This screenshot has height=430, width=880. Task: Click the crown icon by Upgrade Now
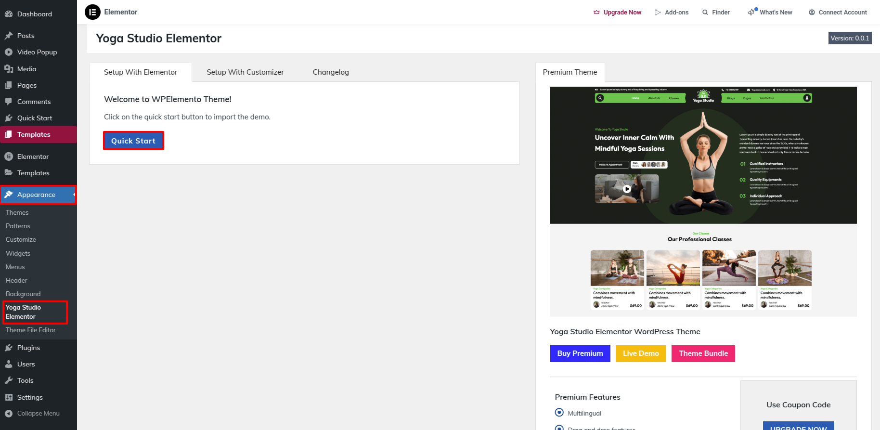[x=596, y=13]
